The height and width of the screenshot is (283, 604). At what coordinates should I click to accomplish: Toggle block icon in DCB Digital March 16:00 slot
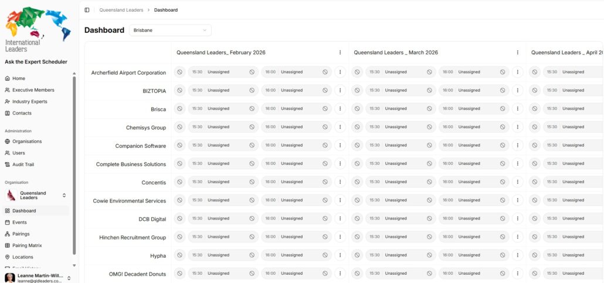point(503,218)
